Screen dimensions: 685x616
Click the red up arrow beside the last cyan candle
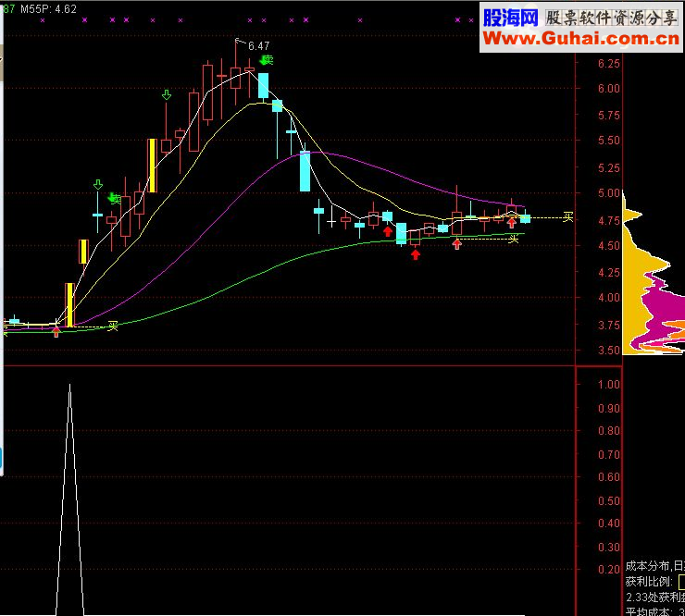512,223
